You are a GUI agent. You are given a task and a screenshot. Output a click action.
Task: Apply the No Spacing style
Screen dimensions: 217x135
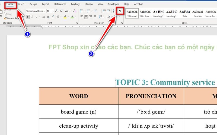pos(145,14)
